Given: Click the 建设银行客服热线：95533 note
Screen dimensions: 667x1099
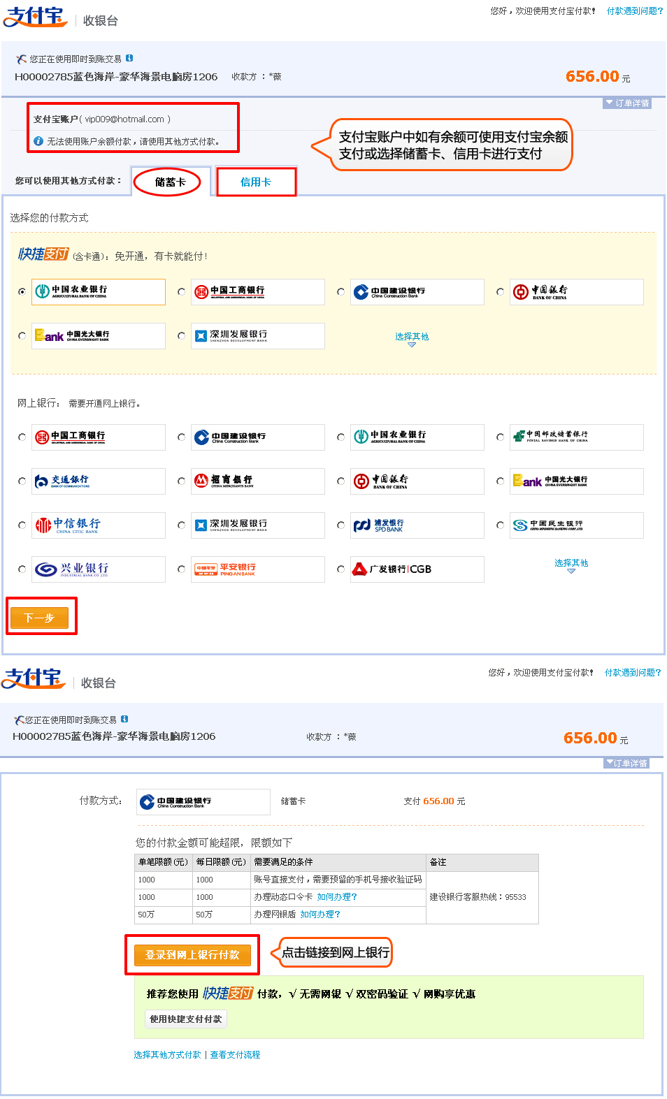Looking at the screenshot, I should 478,897.
